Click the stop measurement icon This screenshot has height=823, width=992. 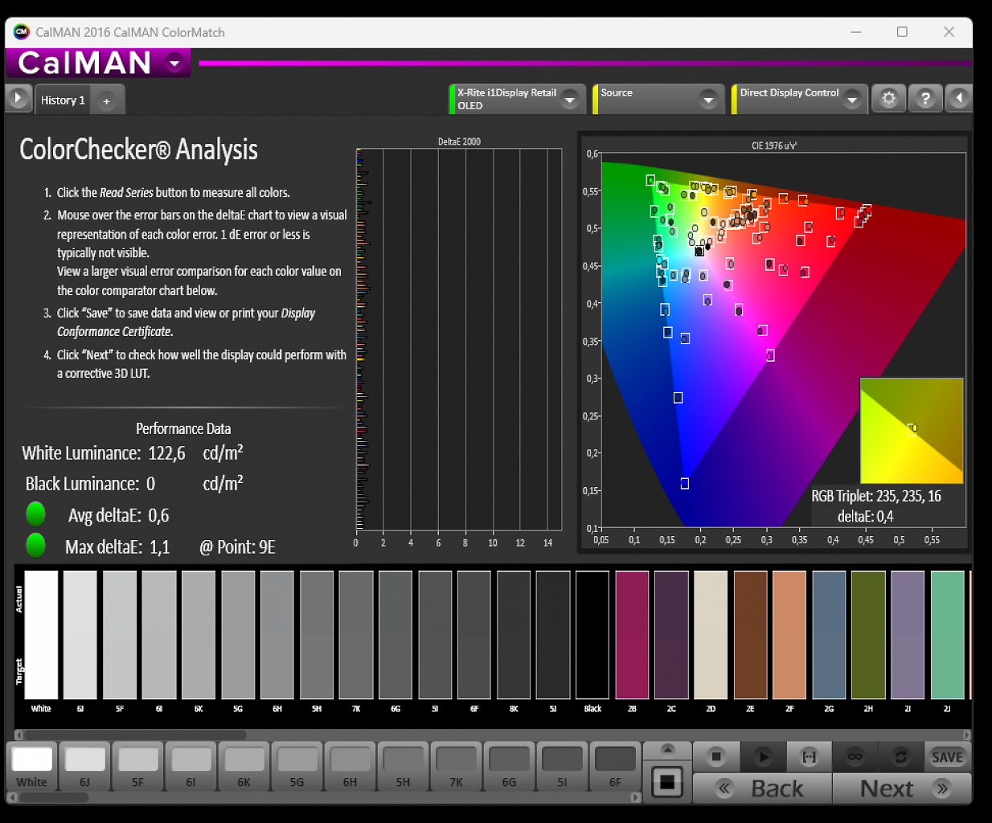click(x=715, y=757)
